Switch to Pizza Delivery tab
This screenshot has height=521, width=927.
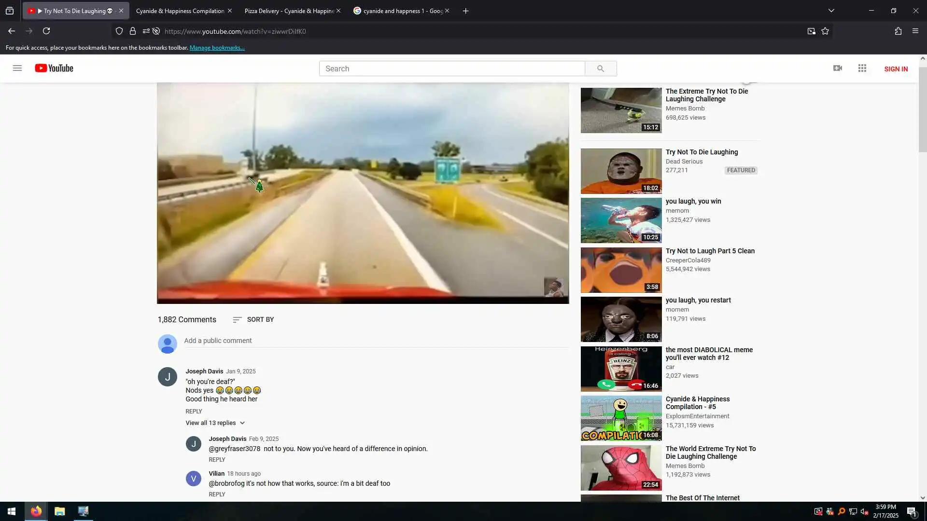coord(289,11)
